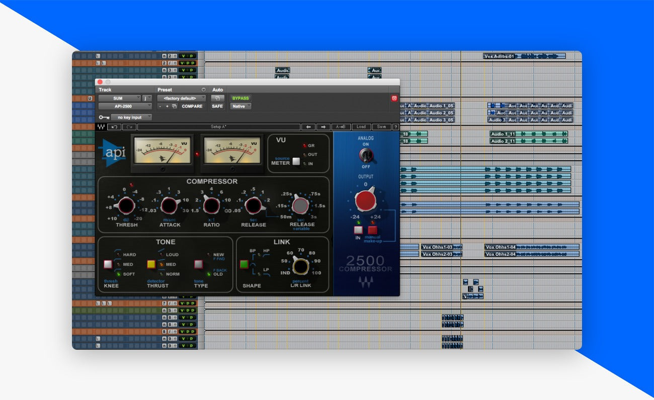This screenshot has width=654, height=400.
Task: Flip the ANALOG on/off switch
Action: pos(365,155)
